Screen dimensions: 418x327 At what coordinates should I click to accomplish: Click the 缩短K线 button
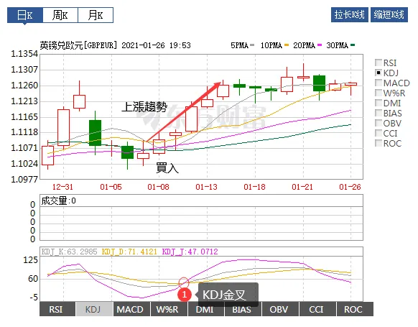(389, 14)
